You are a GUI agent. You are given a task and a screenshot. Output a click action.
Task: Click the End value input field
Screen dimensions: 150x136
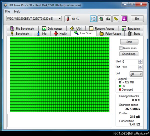(130, 67)
